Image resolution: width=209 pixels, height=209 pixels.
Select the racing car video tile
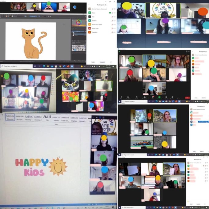click(x=142, y=142)
